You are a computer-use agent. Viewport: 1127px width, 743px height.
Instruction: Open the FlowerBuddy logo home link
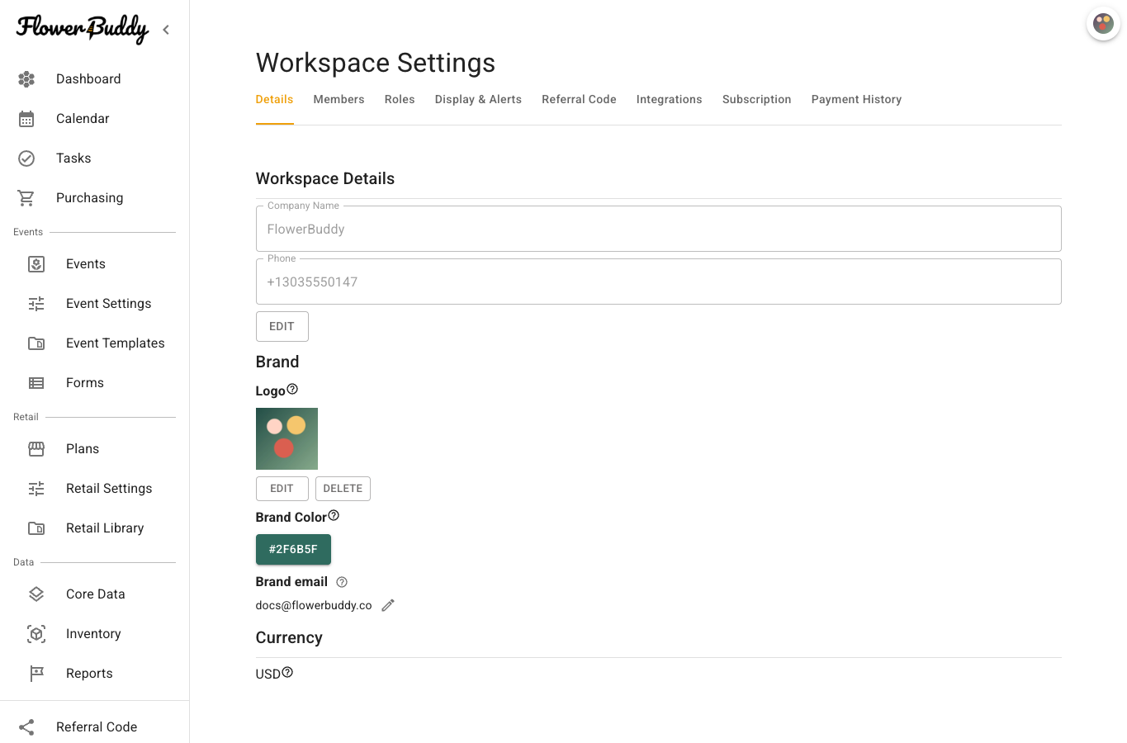click(x=83, y=29)
